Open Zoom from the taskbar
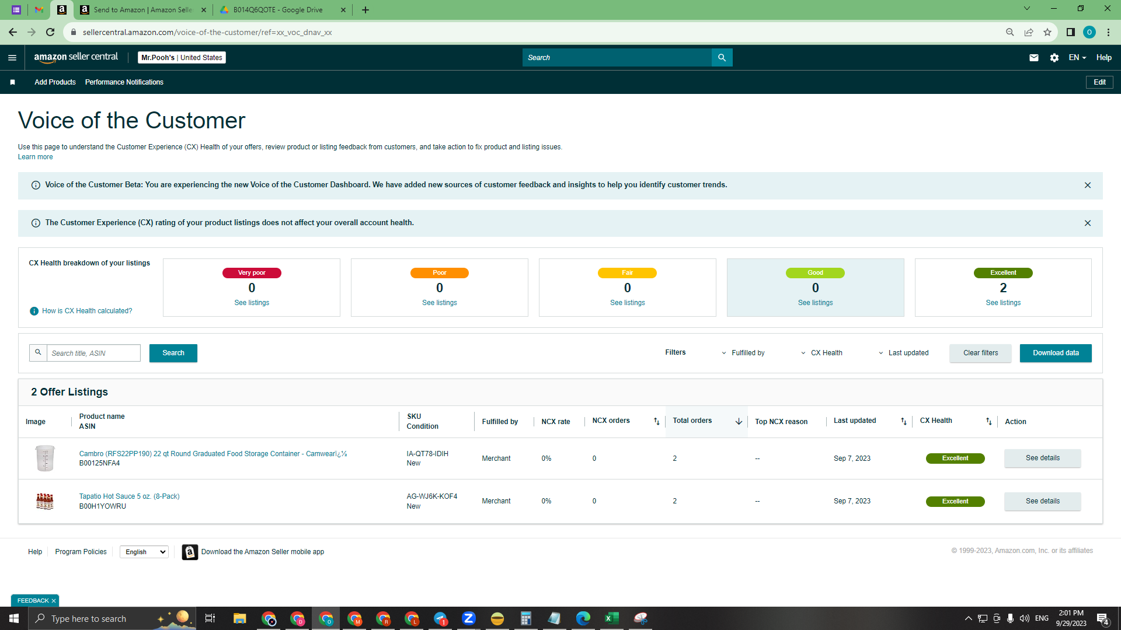This screenshot has width=1121, height=630. tap(468, 618)
